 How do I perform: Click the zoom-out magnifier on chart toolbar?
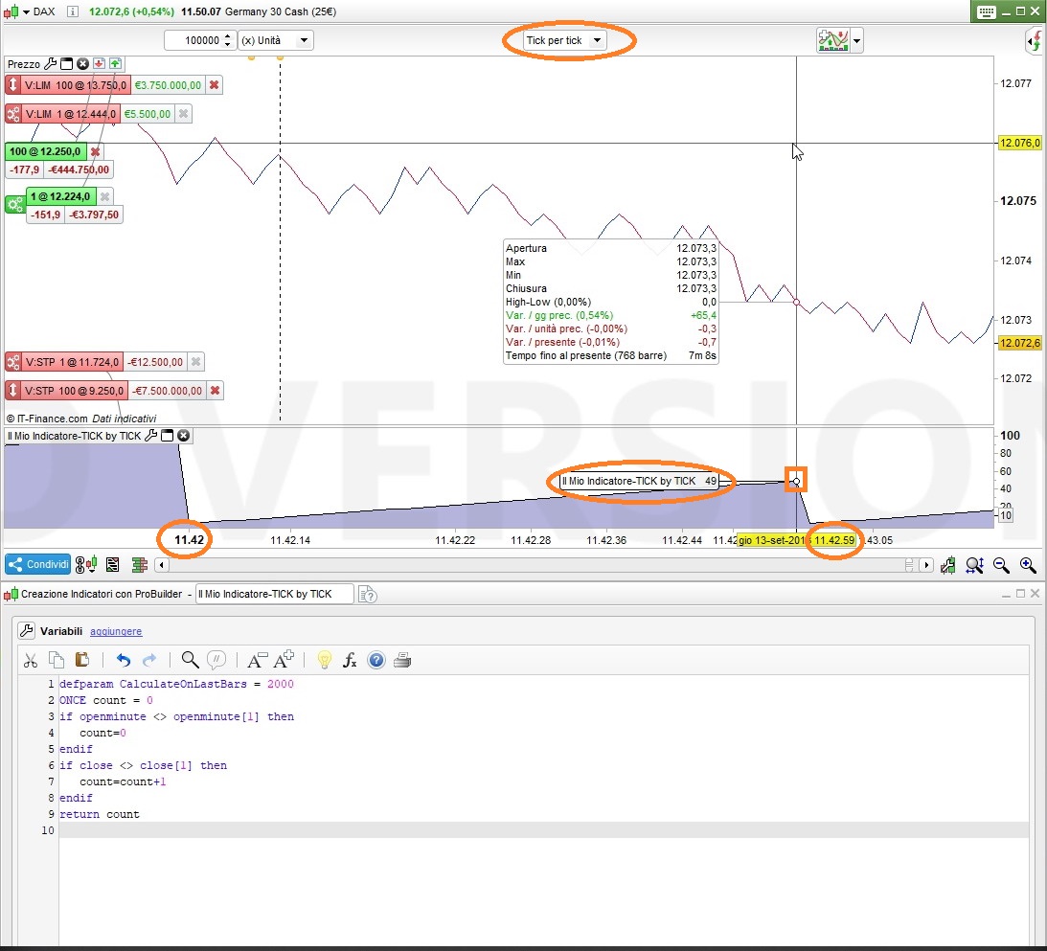tap(1001, 565)
